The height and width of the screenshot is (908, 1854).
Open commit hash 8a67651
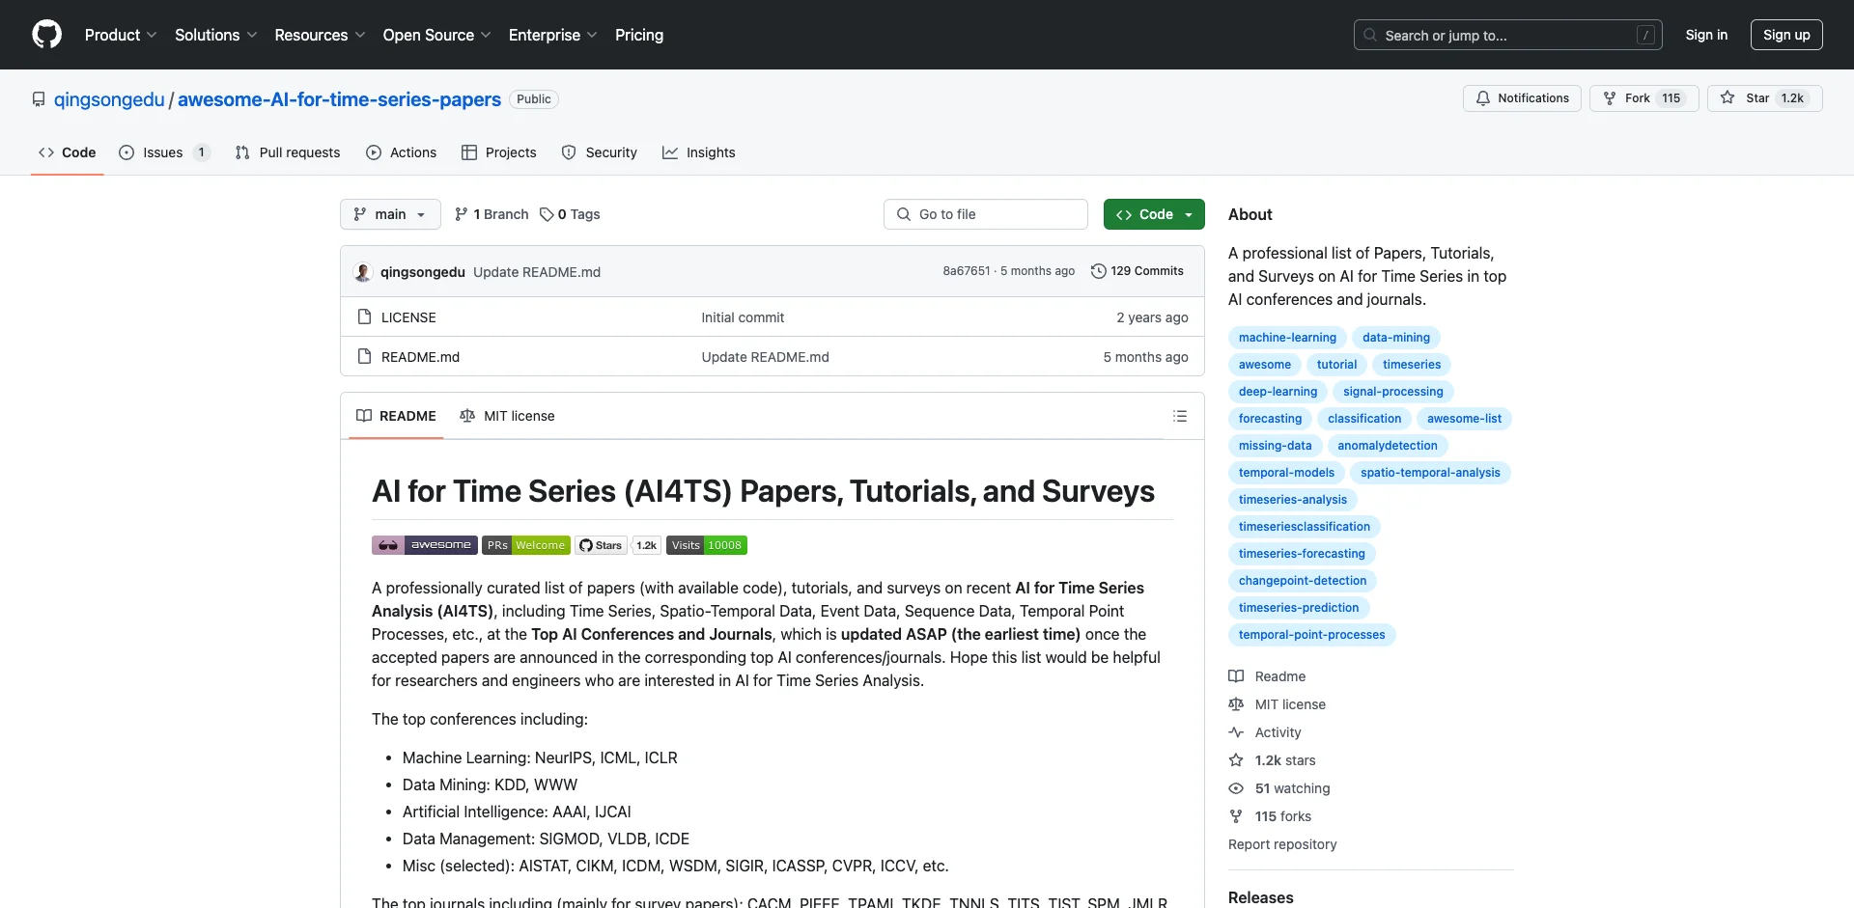pos(967,271)
